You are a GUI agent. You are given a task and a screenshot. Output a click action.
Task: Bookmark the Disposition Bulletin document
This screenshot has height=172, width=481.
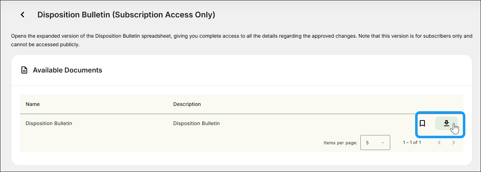pyautogui.click(x=422, y=123)
